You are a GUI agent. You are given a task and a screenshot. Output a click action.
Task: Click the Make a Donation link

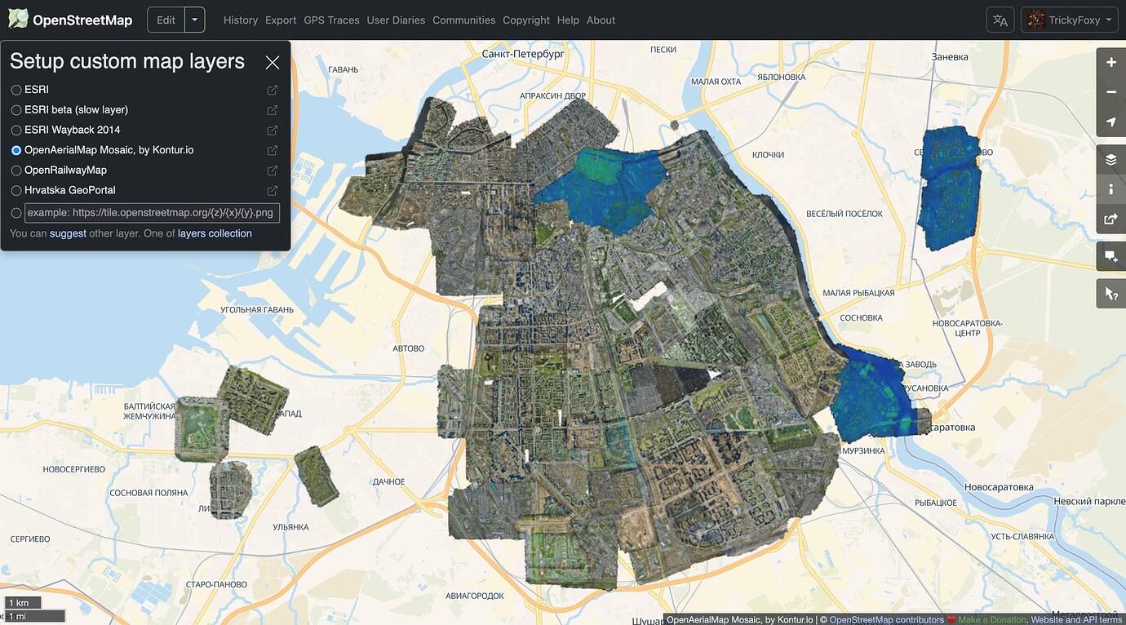pyautogui.click(x=992, y=619)
